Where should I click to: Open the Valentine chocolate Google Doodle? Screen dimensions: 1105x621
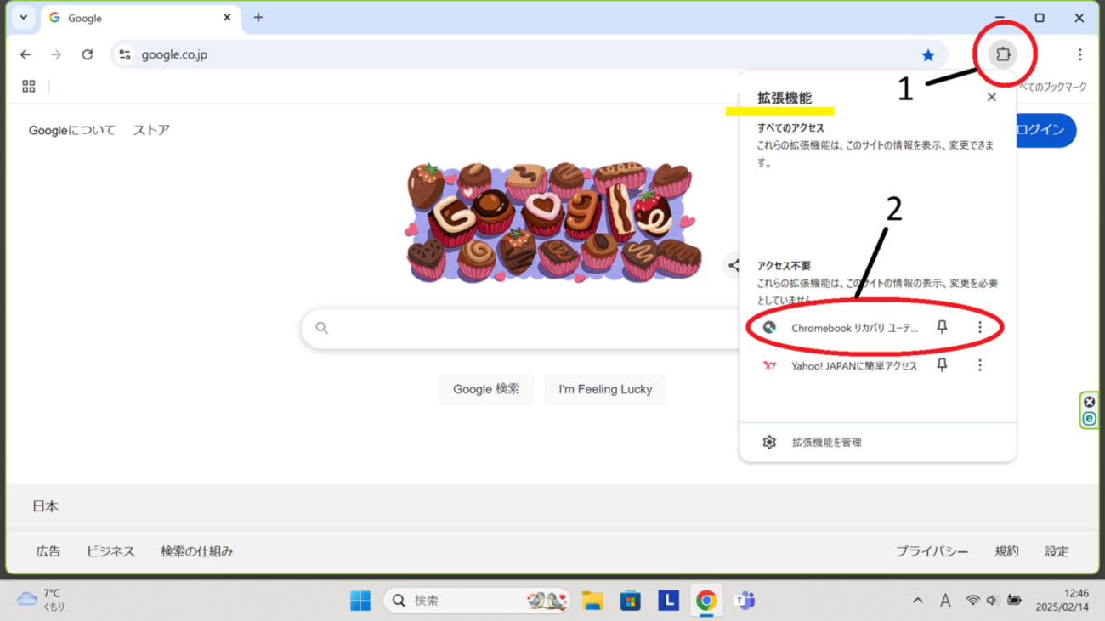(552, 221)
